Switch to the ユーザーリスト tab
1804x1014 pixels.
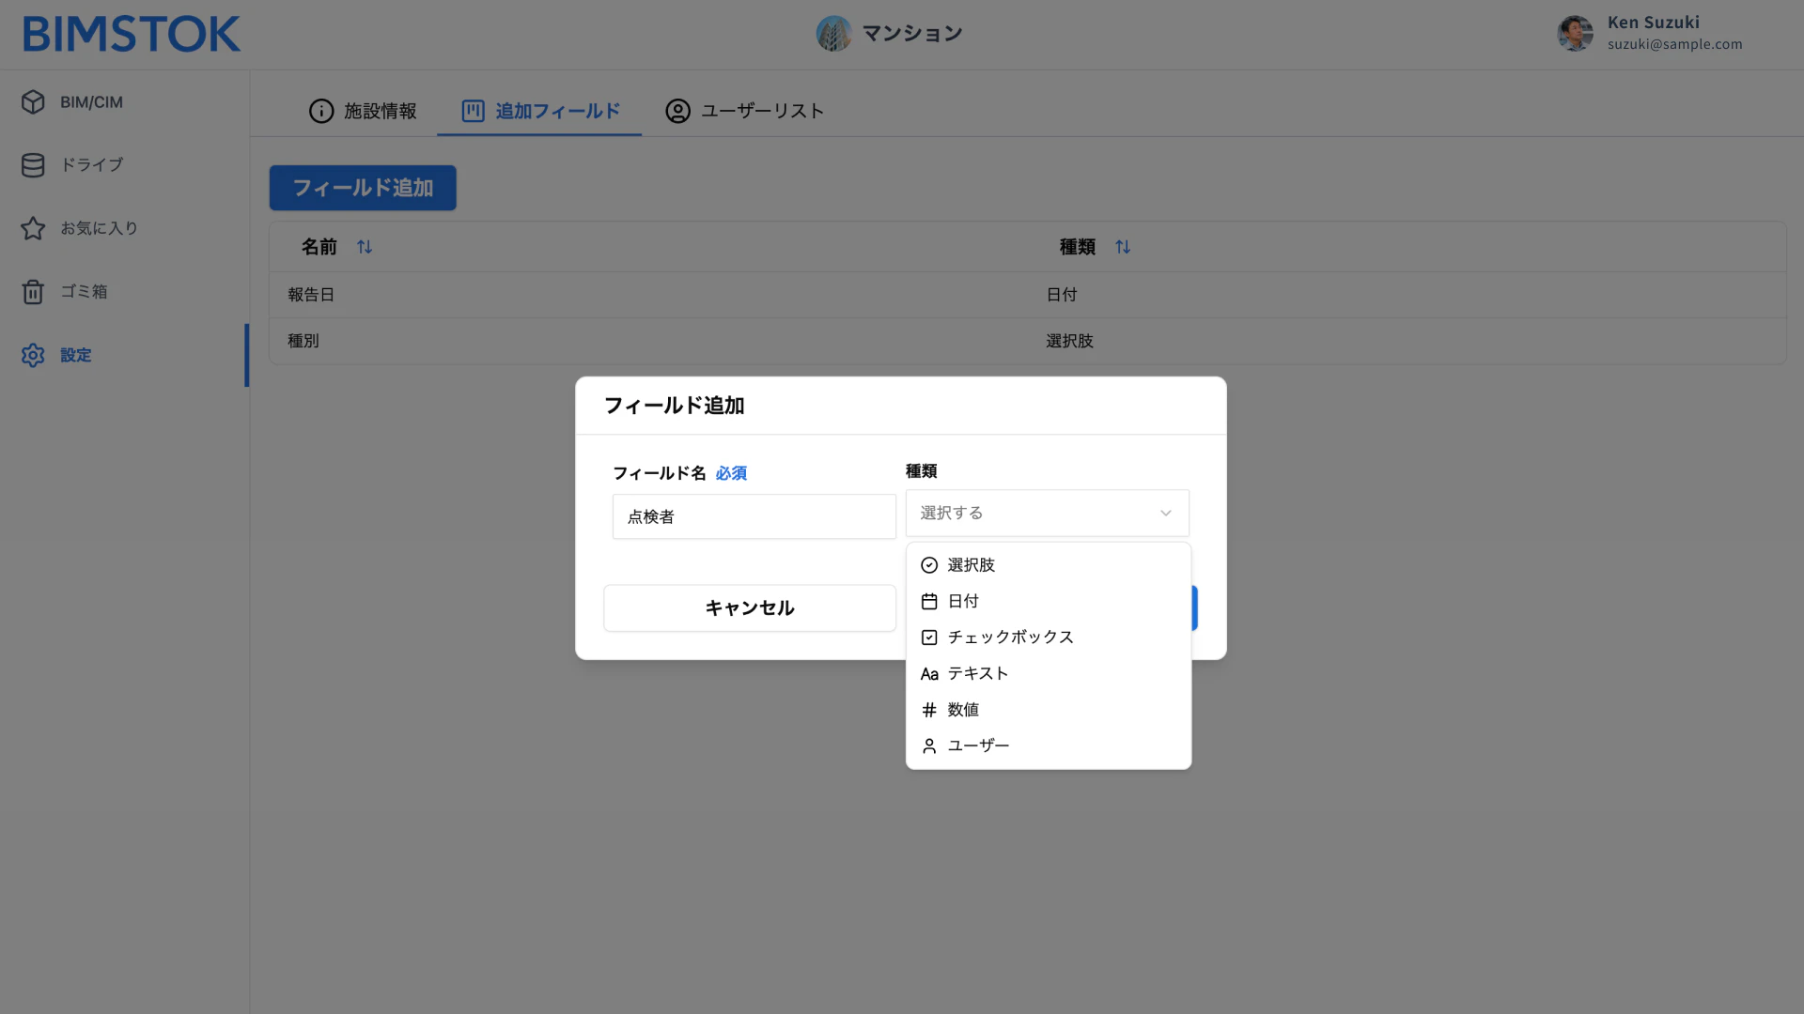pos(745,111)
